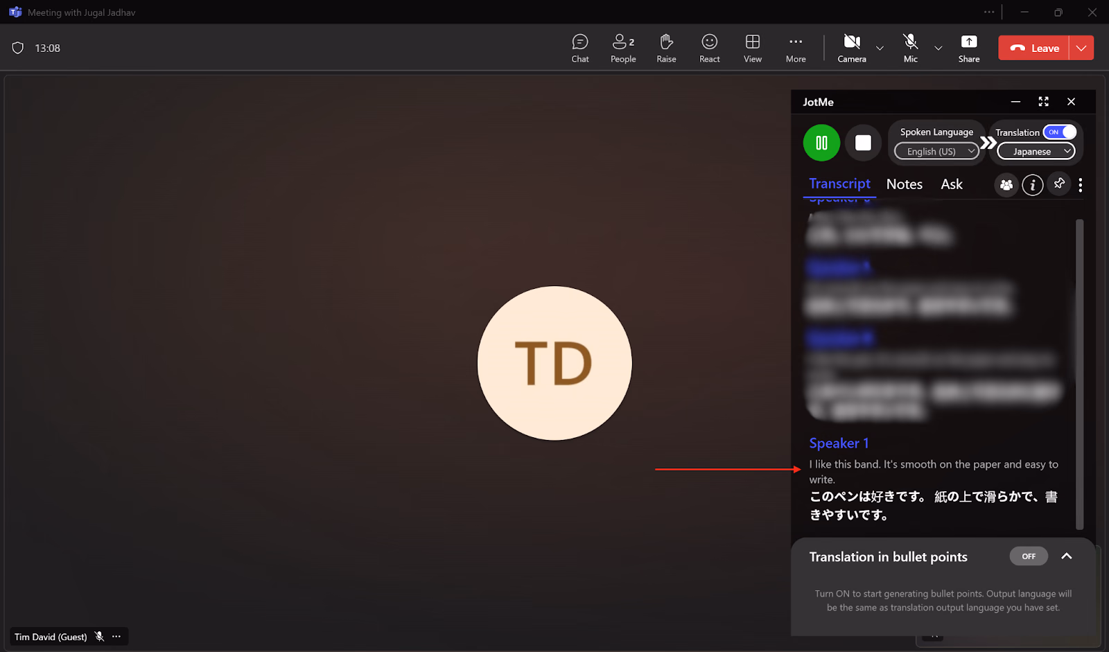Click the shield meeting security icon
1109x652 pixels.
tap(18, 48)
